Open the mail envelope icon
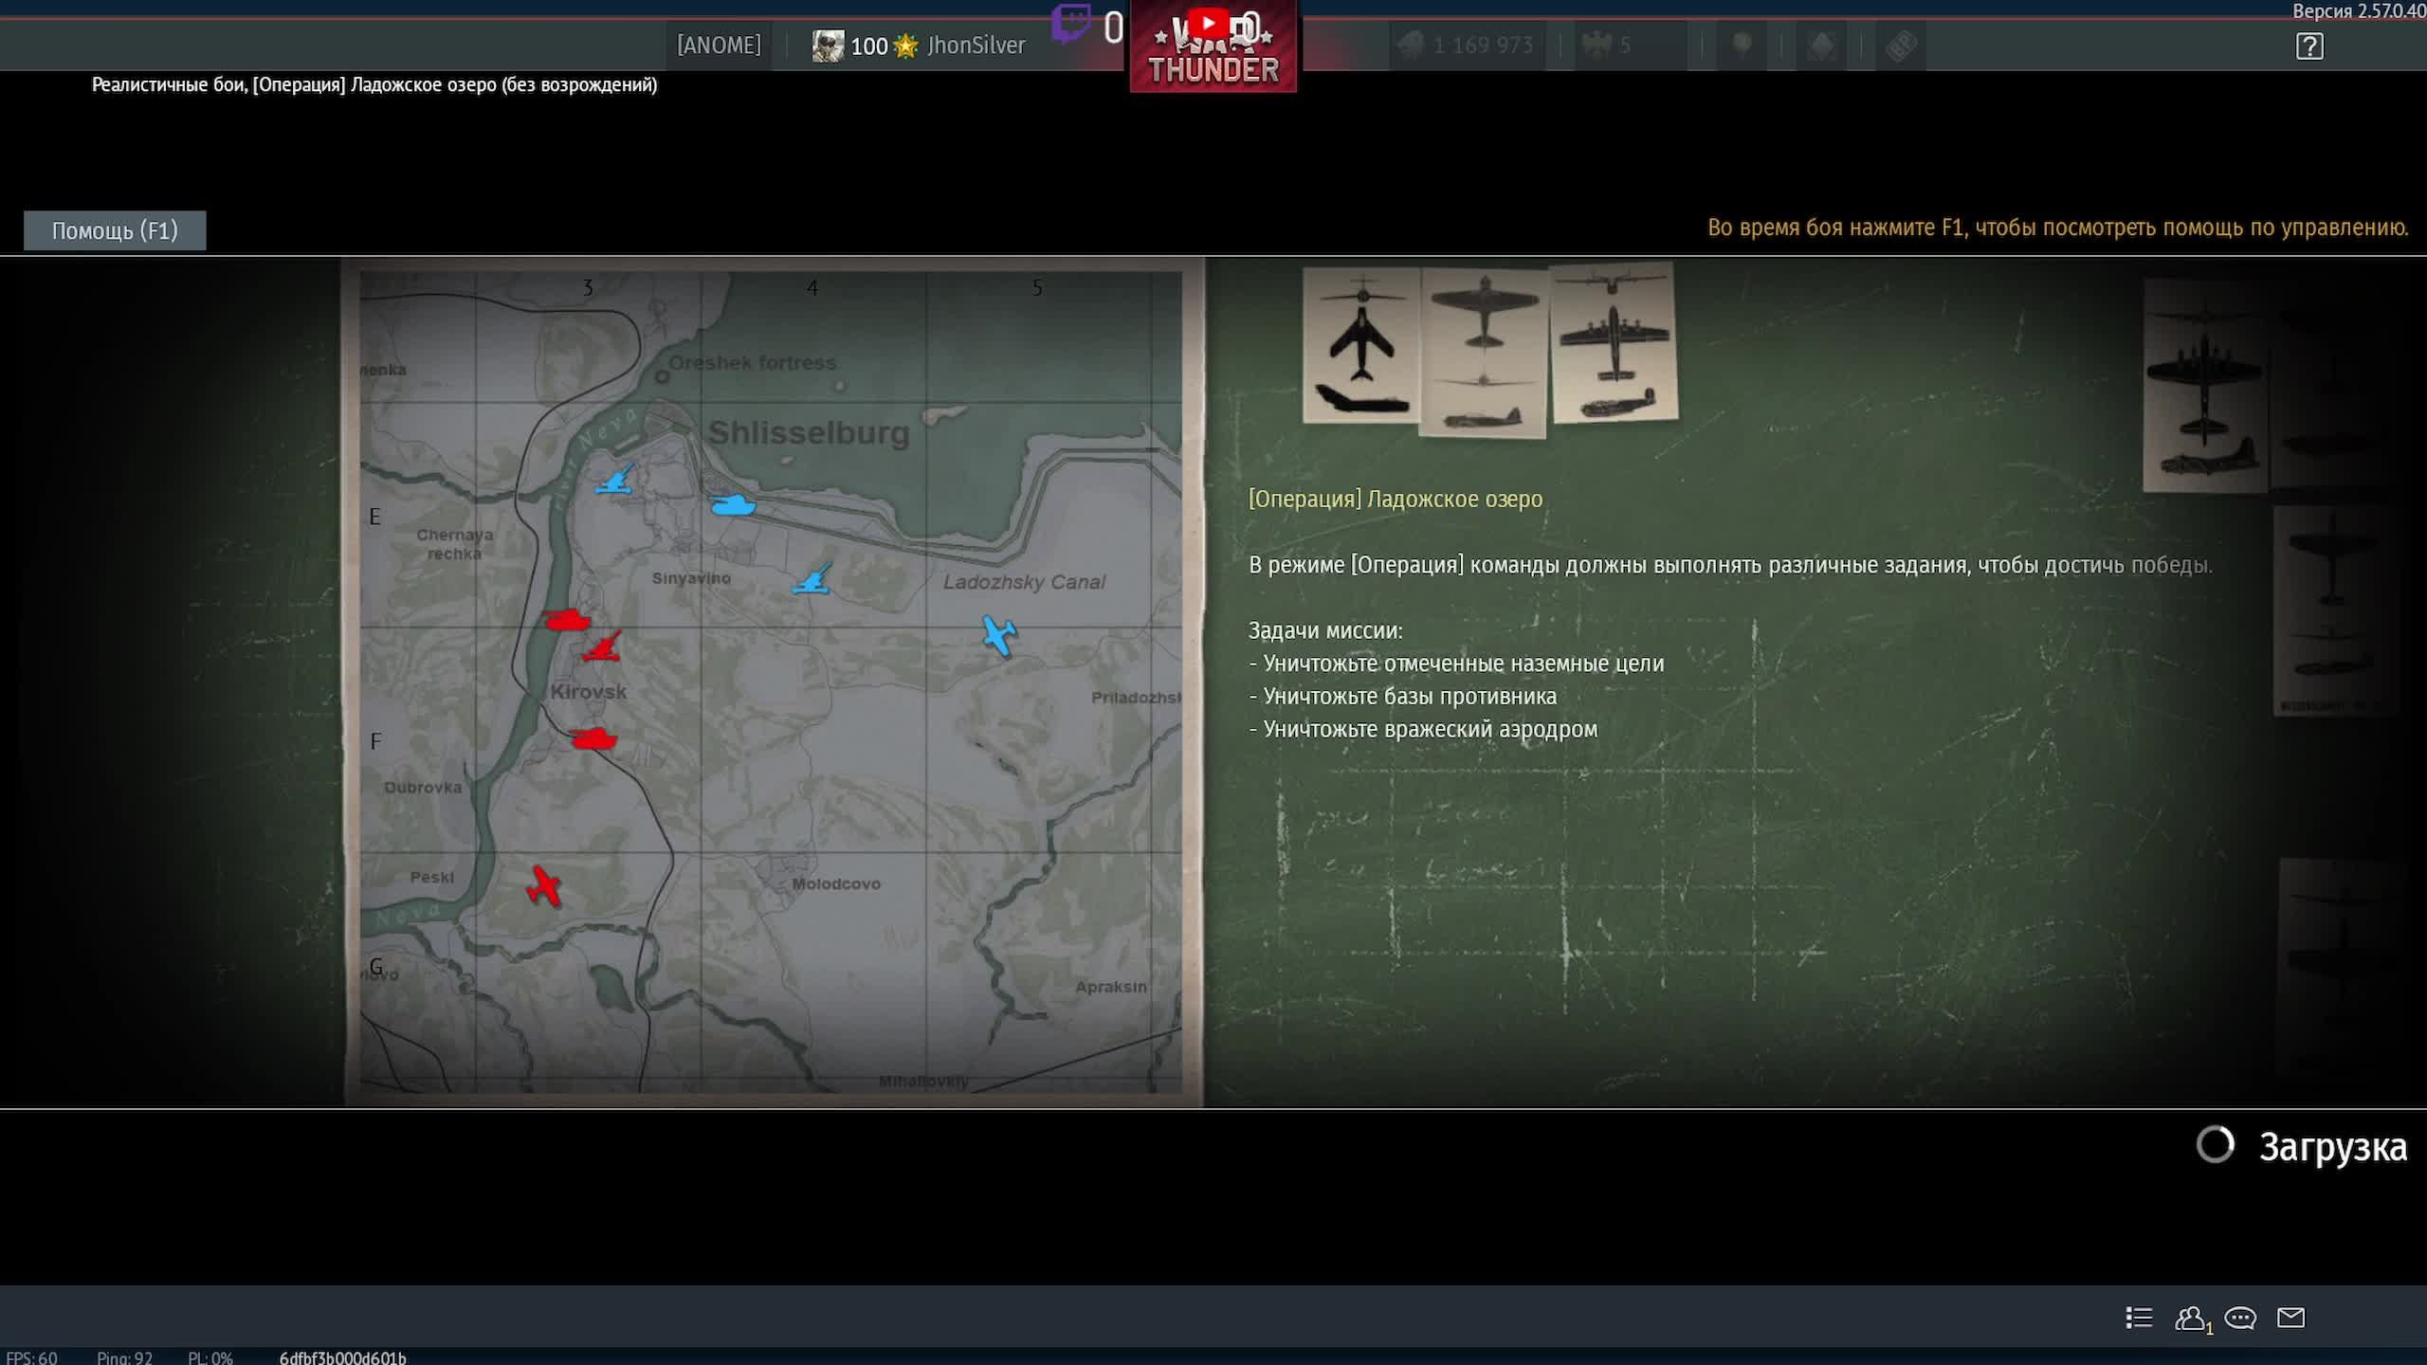This screenshot has width=2427, height=1365. pos(2290,1318)
